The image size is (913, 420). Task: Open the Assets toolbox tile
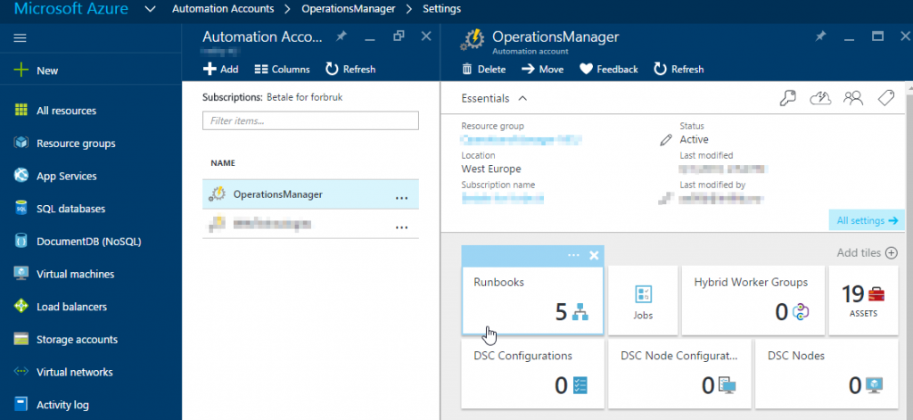[863, 301]
